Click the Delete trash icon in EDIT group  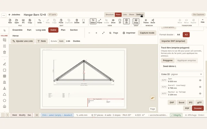[x=77, y=21]
